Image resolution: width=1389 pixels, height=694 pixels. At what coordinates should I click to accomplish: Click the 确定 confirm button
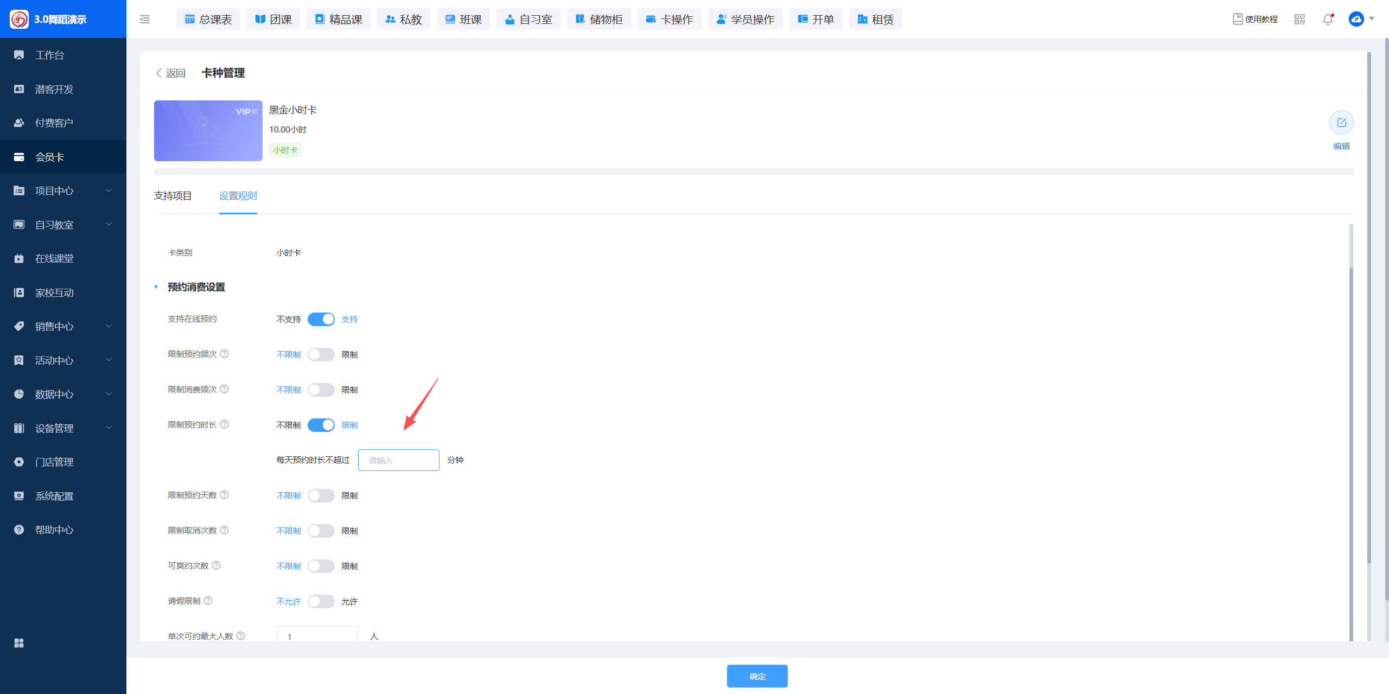[x=757, y=676]
